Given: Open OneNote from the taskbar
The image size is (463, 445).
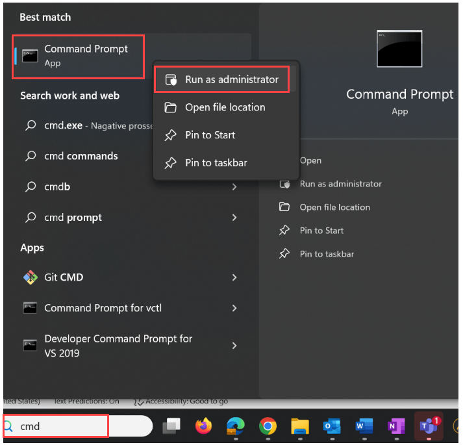Looking at the screenshot, I should pyautogui.click(x=395, y=426).
